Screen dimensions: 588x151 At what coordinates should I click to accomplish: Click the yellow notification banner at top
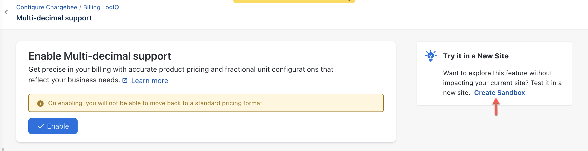pos(294,1)
